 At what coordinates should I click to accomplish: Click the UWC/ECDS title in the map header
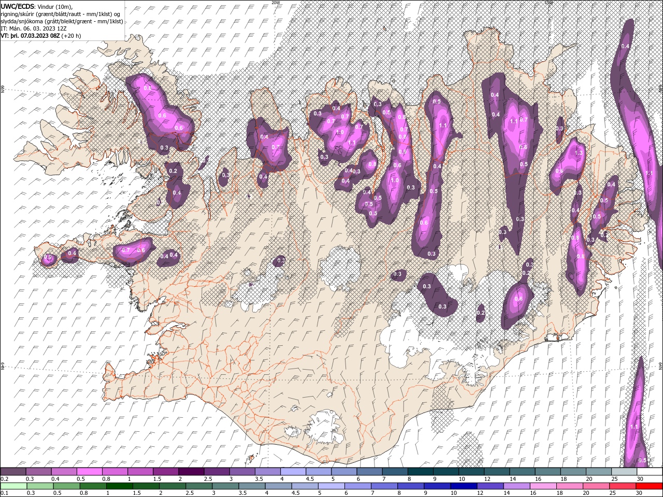click(18, 6)
